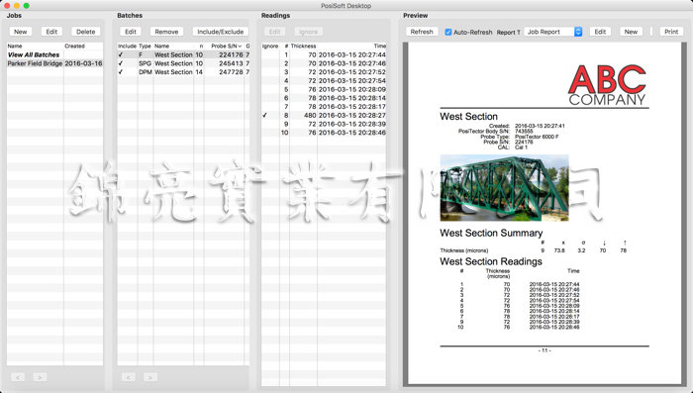Click the ABC Company logo in preview
Image resolution: width=693 pixels, height=393 pixels.
(608, 85)
